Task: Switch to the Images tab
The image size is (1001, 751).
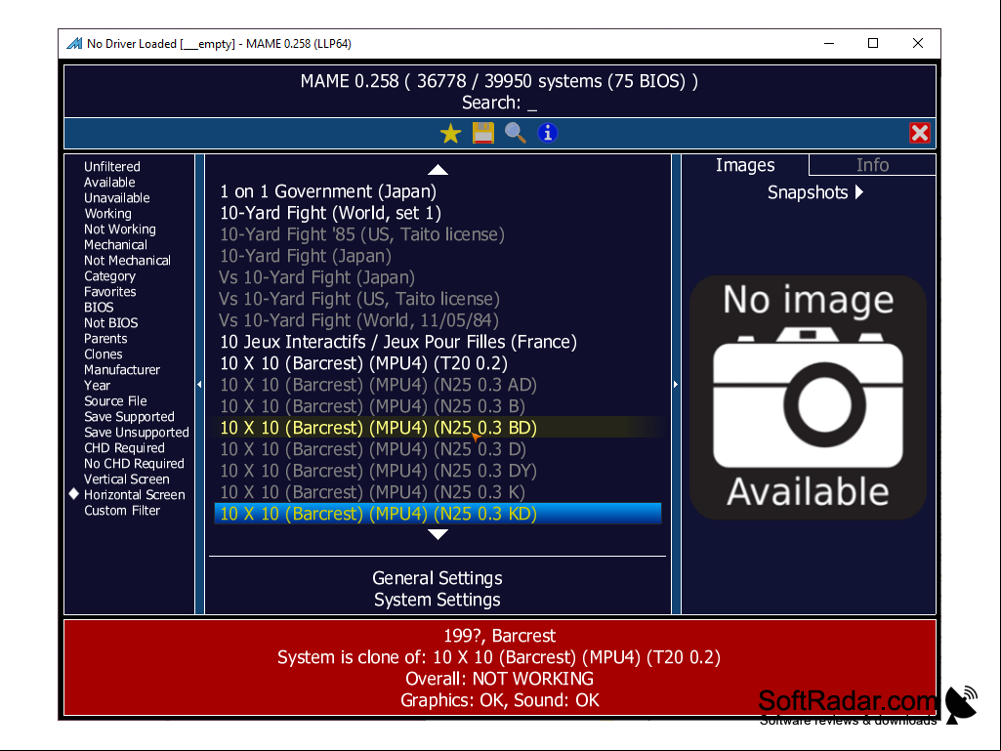Action: (x=745, y=165)
